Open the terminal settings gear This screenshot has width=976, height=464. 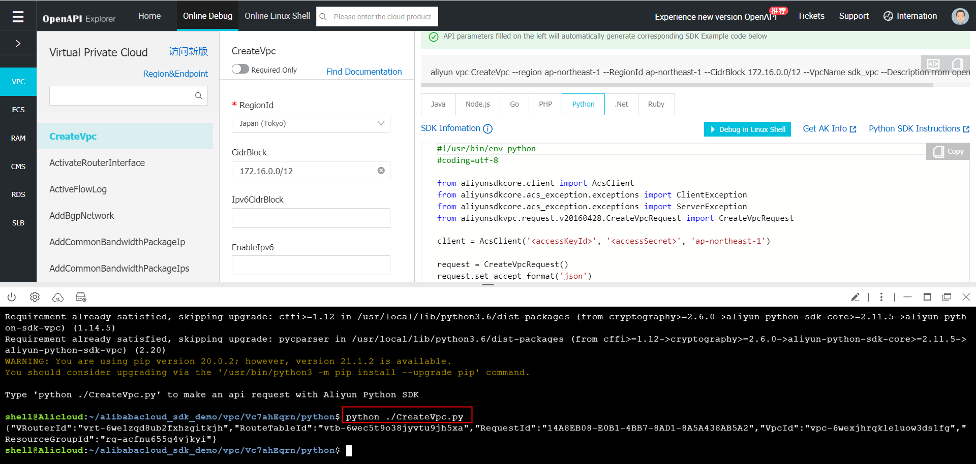click(x=35, y=297)
